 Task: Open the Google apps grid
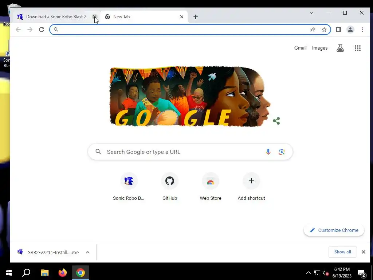(358, 48)
